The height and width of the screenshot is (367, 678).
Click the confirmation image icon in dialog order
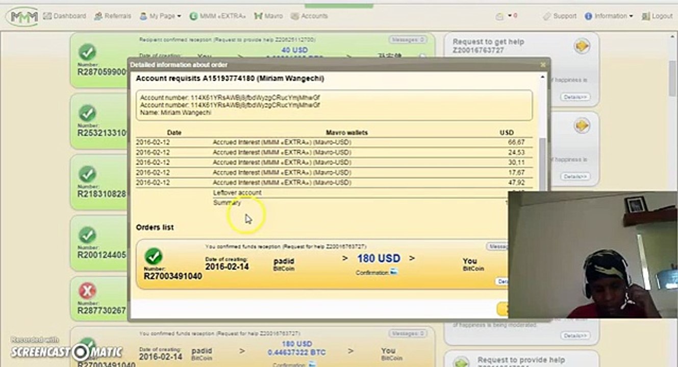(x=393, y=273)
